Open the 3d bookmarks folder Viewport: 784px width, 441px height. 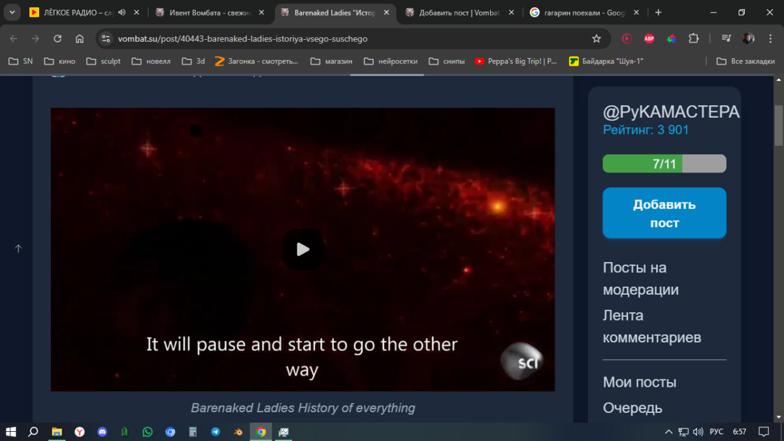coord(193,61)
